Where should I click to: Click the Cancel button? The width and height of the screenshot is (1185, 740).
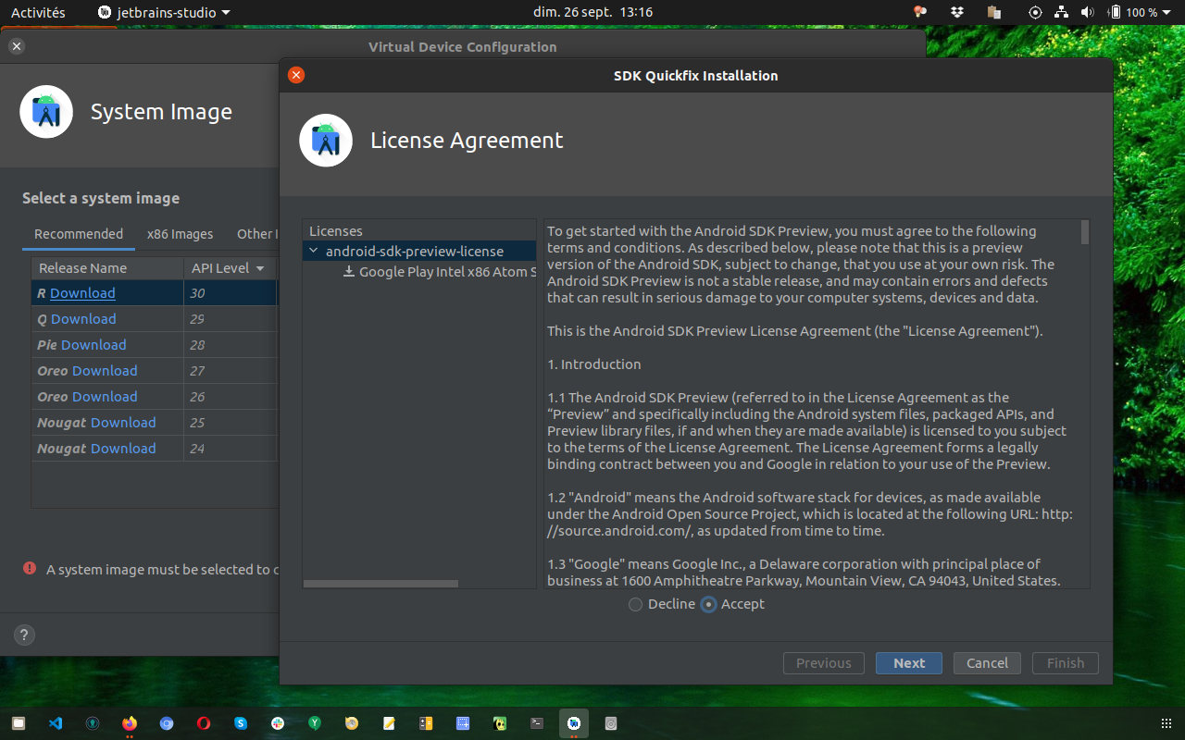pyautogui.click(x=987, y=663)
